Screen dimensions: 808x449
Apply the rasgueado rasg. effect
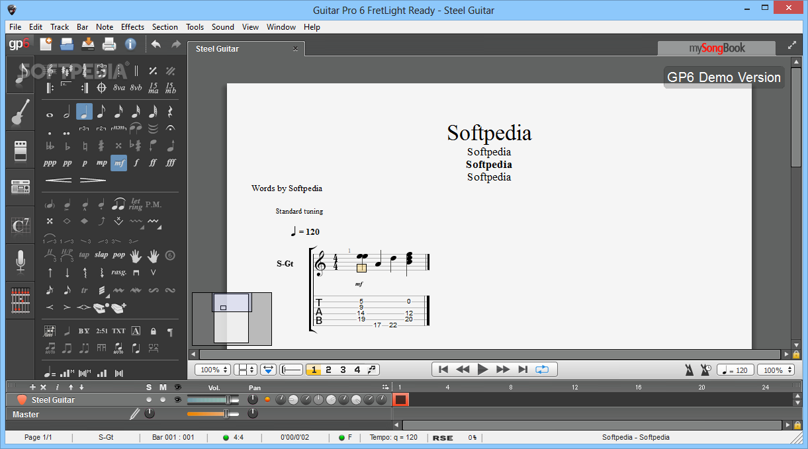[x=118, y=272]
